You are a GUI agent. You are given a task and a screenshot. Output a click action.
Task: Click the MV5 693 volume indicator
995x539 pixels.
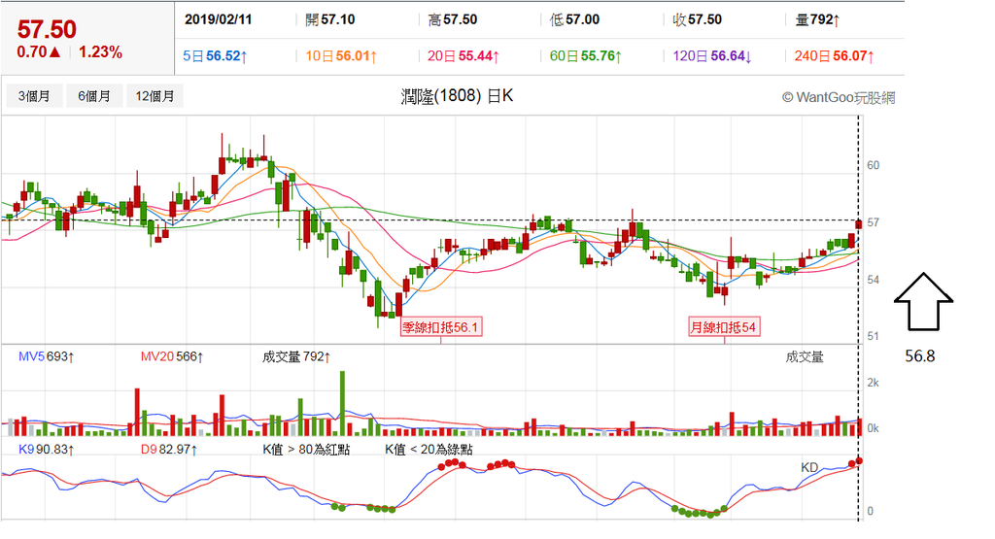[47, 357]
